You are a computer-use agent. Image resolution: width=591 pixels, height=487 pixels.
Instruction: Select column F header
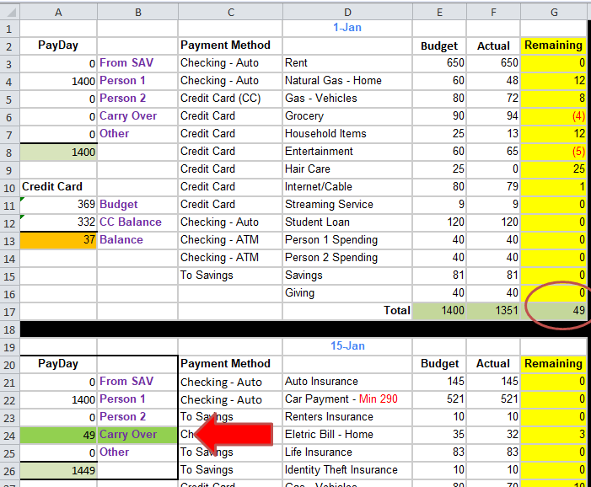(493, 13)
